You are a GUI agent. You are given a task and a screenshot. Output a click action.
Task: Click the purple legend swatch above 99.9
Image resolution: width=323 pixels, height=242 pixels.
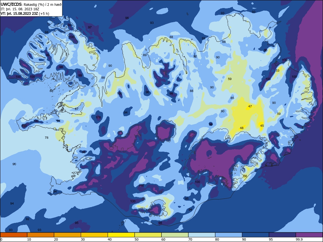(x=309, y=235)
